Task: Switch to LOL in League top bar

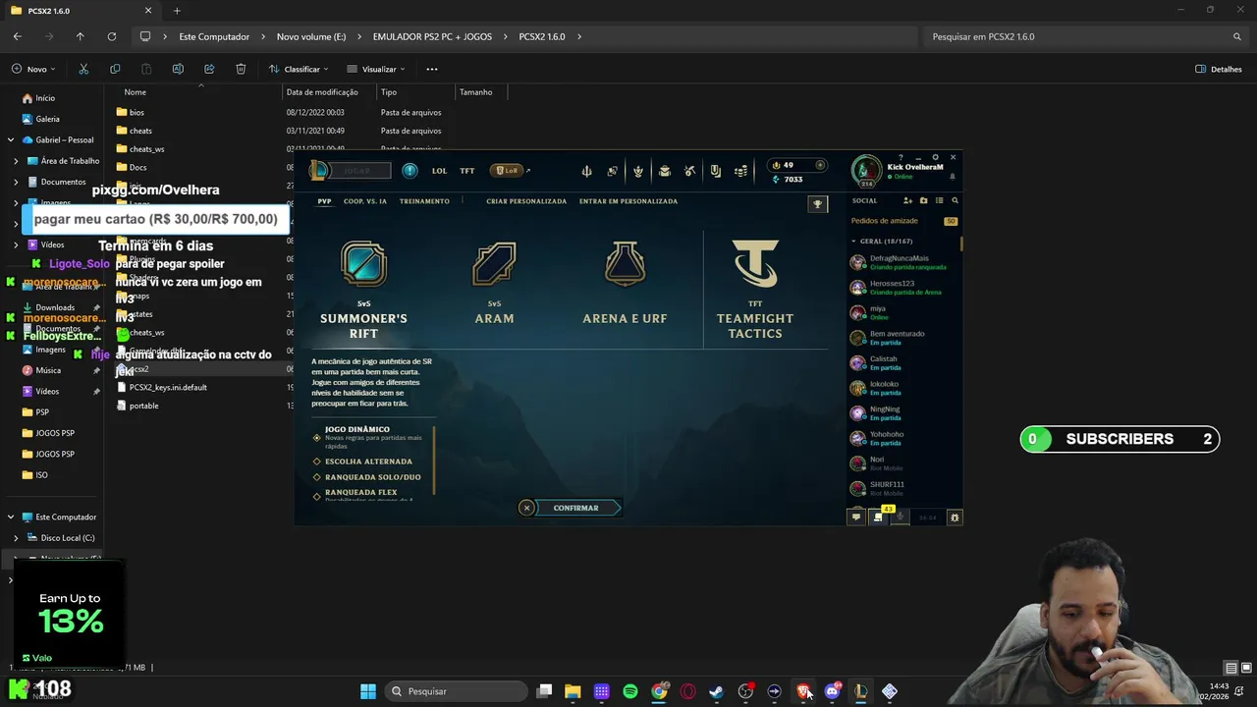Action: click(439, 171)
